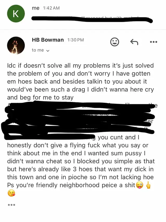Tap the 'to me' recipient text
166x222 pixels.
(x=38, y=50)
